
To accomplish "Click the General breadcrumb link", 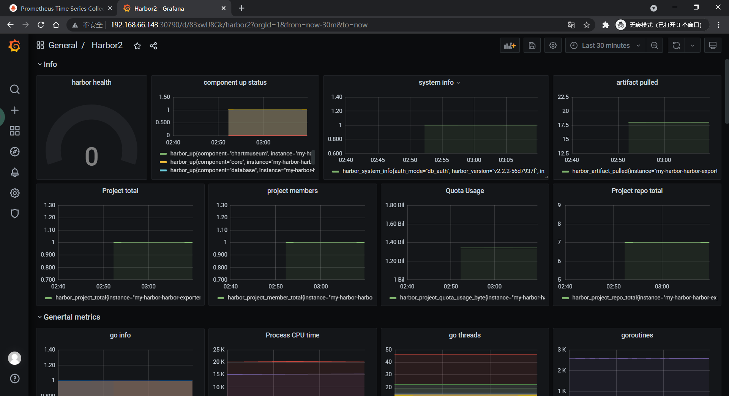I will tap(63, 45).
